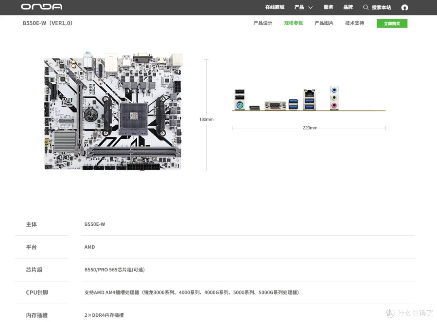Click B550/PRO 565芯片组(可选) value

[115, 270]
